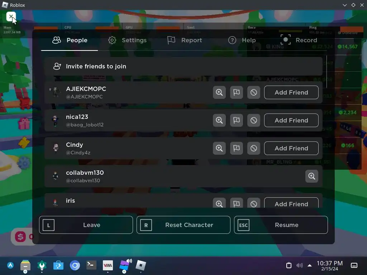
Task: Click the Roblox taskbar icon
Action: point(140,265)
